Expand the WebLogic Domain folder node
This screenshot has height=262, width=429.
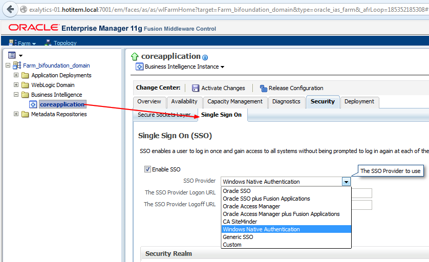coord(16,85)
